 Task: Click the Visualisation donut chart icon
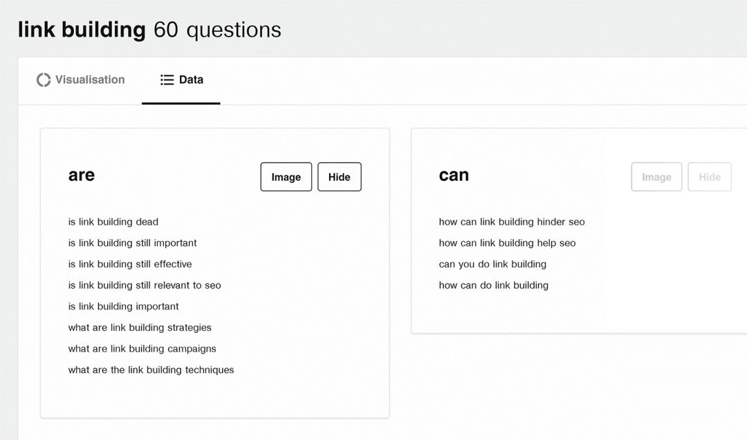coord(44,80)
